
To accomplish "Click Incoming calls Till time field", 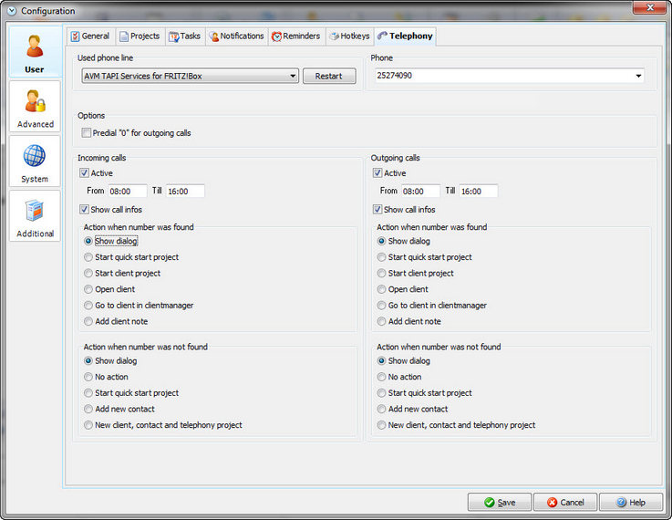I will pos(185,192).
